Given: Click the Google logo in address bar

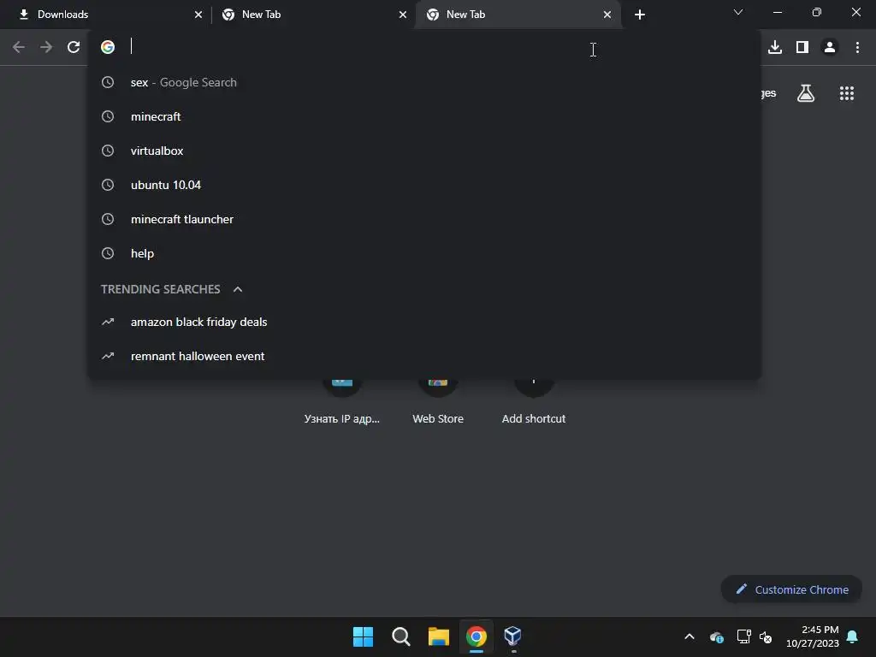Looking at the screenshot, I should coord(108,47).
